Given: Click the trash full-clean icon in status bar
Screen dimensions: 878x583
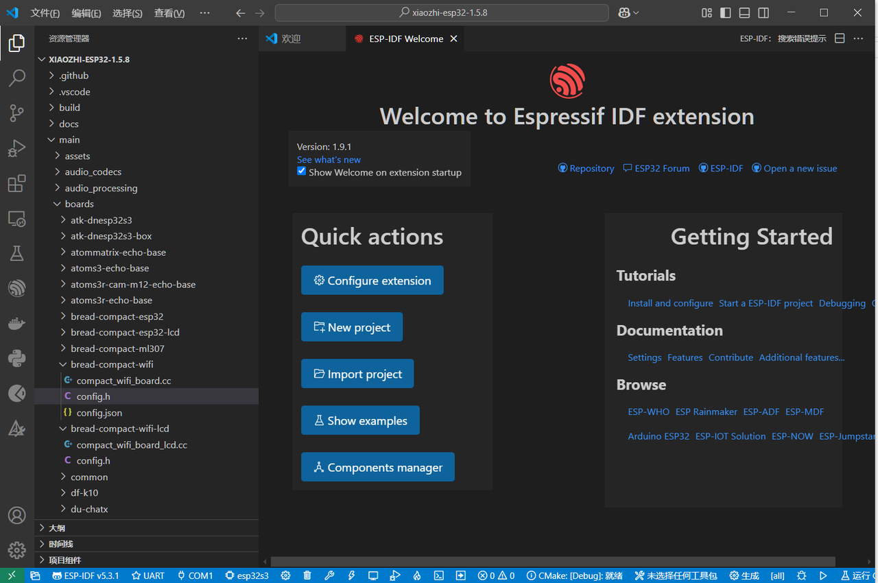Looking at the screenshot, I should click(307, 575).
